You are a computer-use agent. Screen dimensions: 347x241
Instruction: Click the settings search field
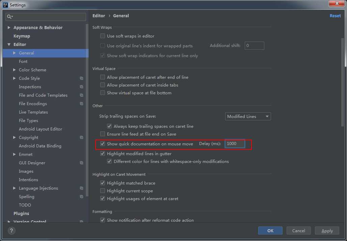[x=46, y=17]
